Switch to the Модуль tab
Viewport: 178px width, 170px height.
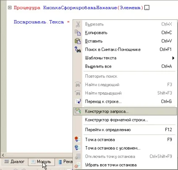pos(42,162)
